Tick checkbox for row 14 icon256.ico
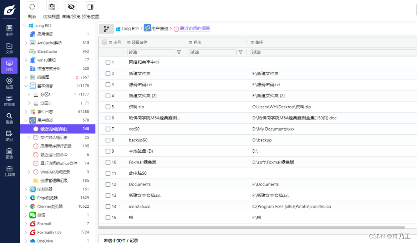 [x=108, y=206]
